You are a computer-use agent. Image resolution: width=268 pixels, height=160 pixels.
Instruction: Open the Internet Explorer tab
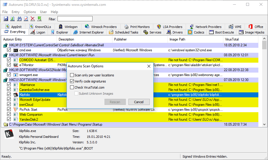point(88,32)
